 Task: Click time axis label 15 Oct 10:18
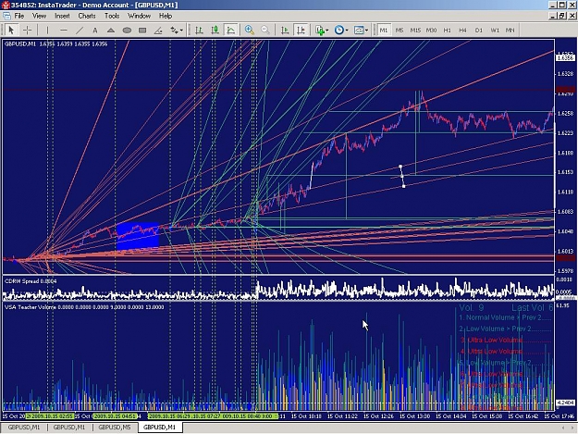coord(306,415)
